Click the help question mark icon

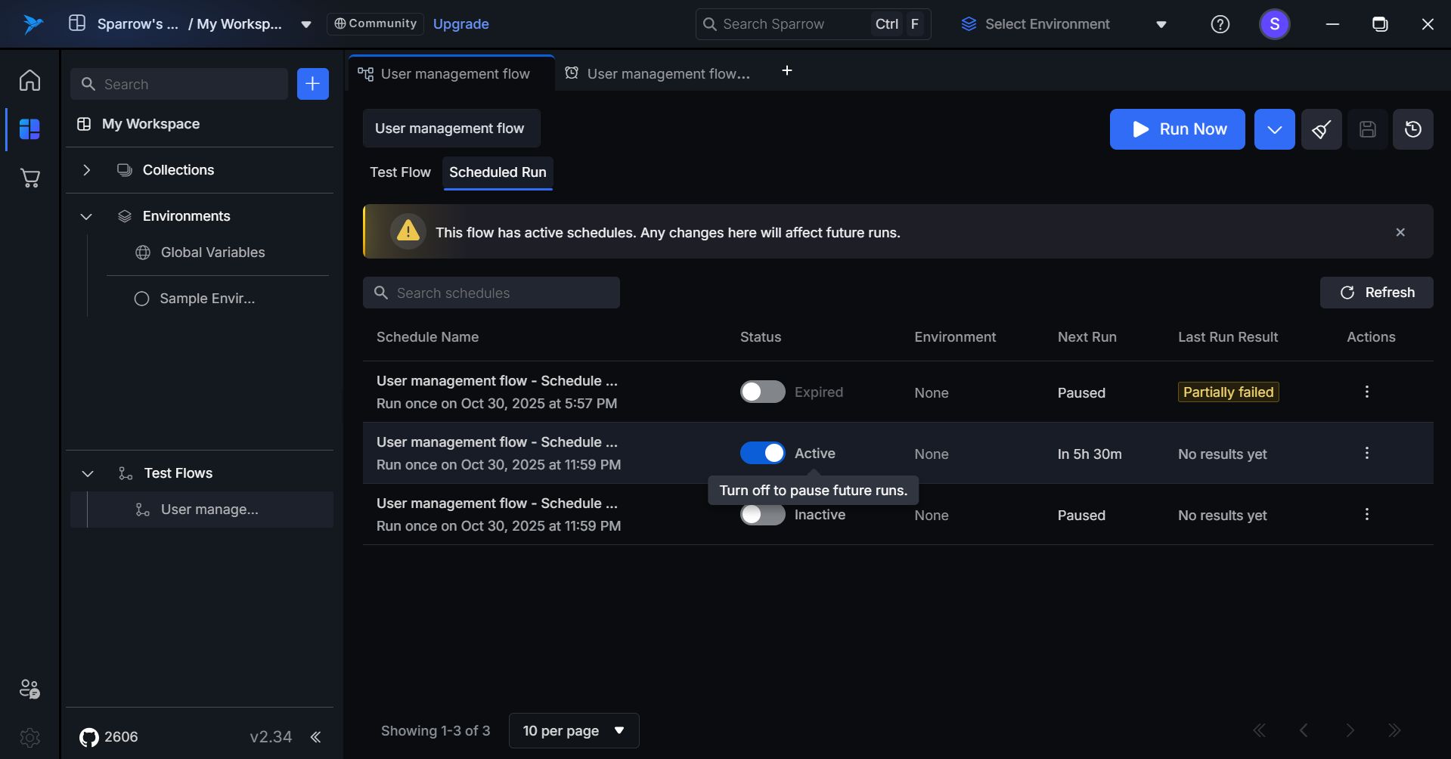point(1220,24)
